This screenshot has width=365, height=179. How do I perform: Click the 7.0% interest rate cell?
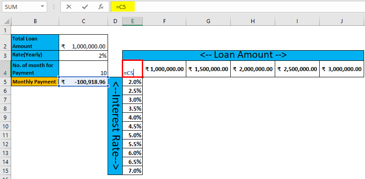(x=132, y=171)
